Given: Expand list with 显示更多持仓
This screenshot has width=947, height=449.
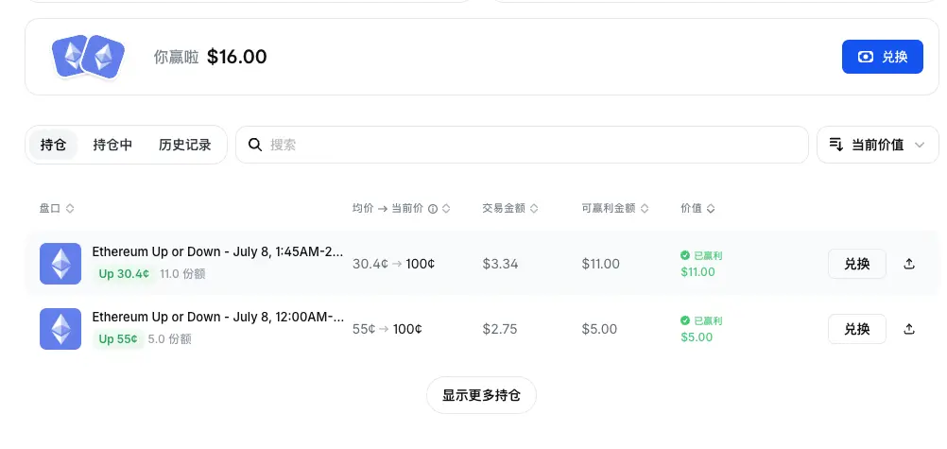Looking at the screenshot, I should coord(481,395).
